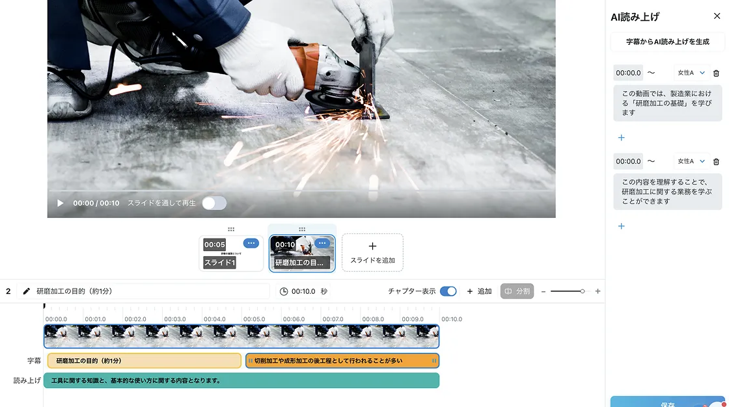Add narration below the second entry
Viewport: 729px width, 407px height.
[x=621, y=226]
